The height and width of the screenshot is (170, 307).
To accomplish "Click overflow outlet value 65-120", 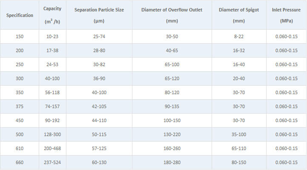I will tap(172, 78).
